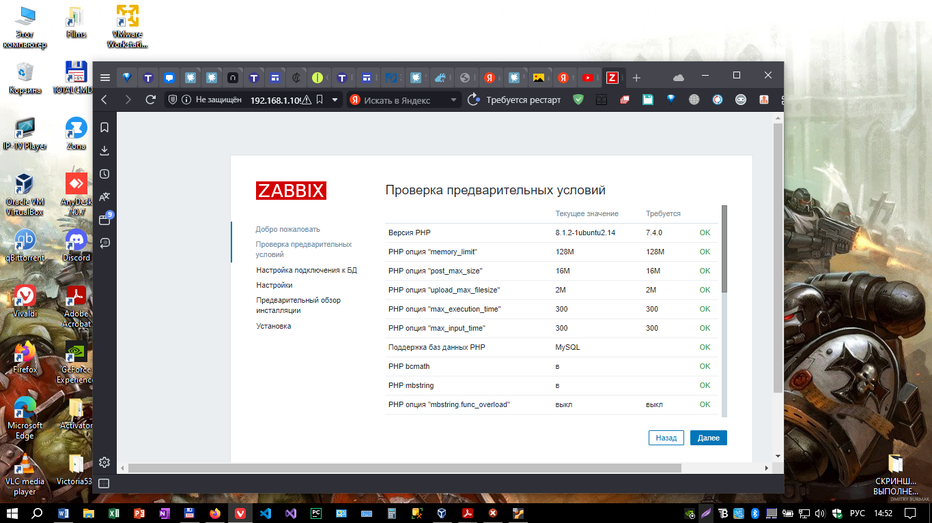Switch to the black 'n' icon tab
Screen dimensions: 932x523
click(x=232, y=78)
